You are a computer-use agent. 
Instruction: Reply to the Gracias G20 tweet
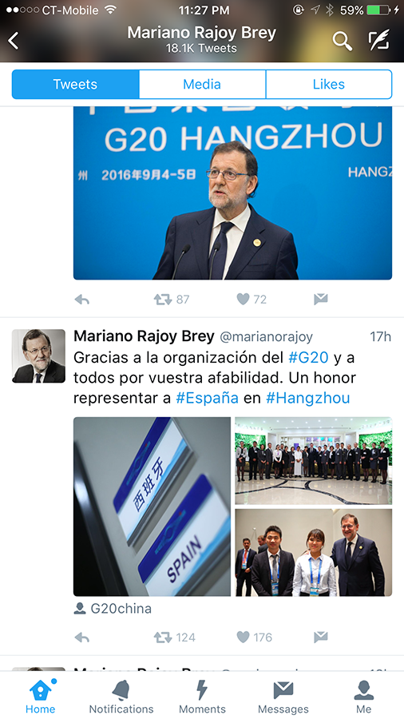tap(82, 638)
